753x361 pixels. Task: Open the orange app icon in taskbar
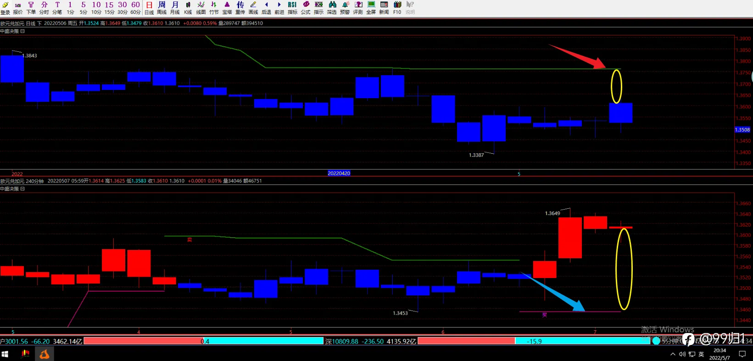[x=45, y=354]
